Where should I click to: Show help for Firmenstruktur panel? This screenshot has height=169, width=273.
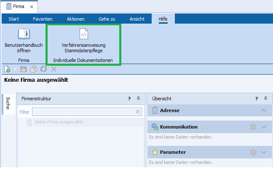[x=129, y=99]
